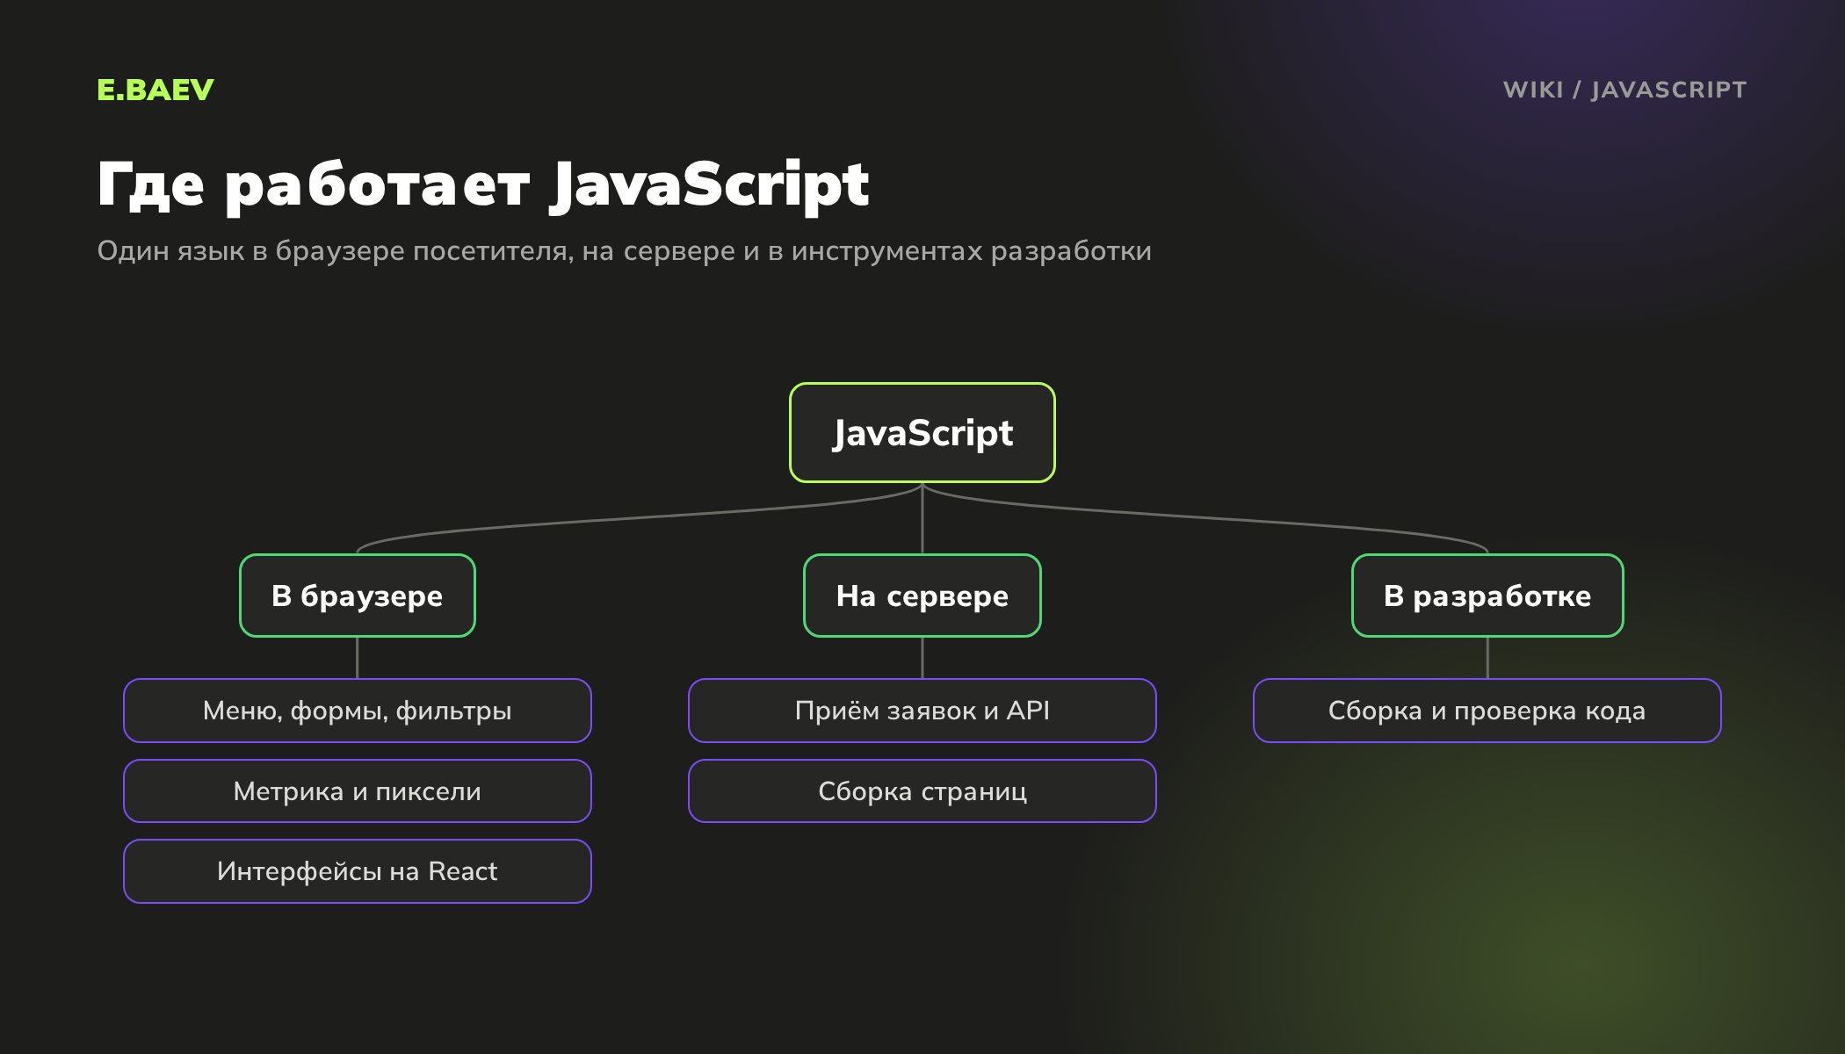
Task: Click the subtitle starting 'Один язык в браузере'
Action: (624, 251)
